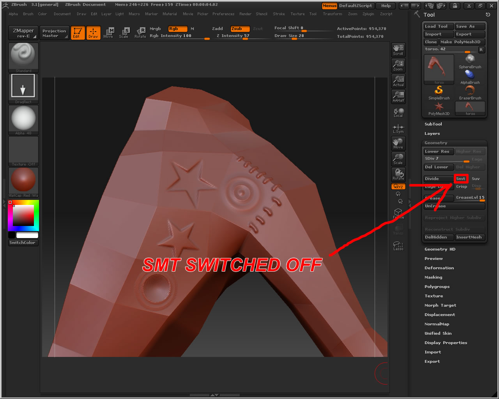Open the Preferences menu
The height and width of the screenshot is (399, 499).
(223, 14)
